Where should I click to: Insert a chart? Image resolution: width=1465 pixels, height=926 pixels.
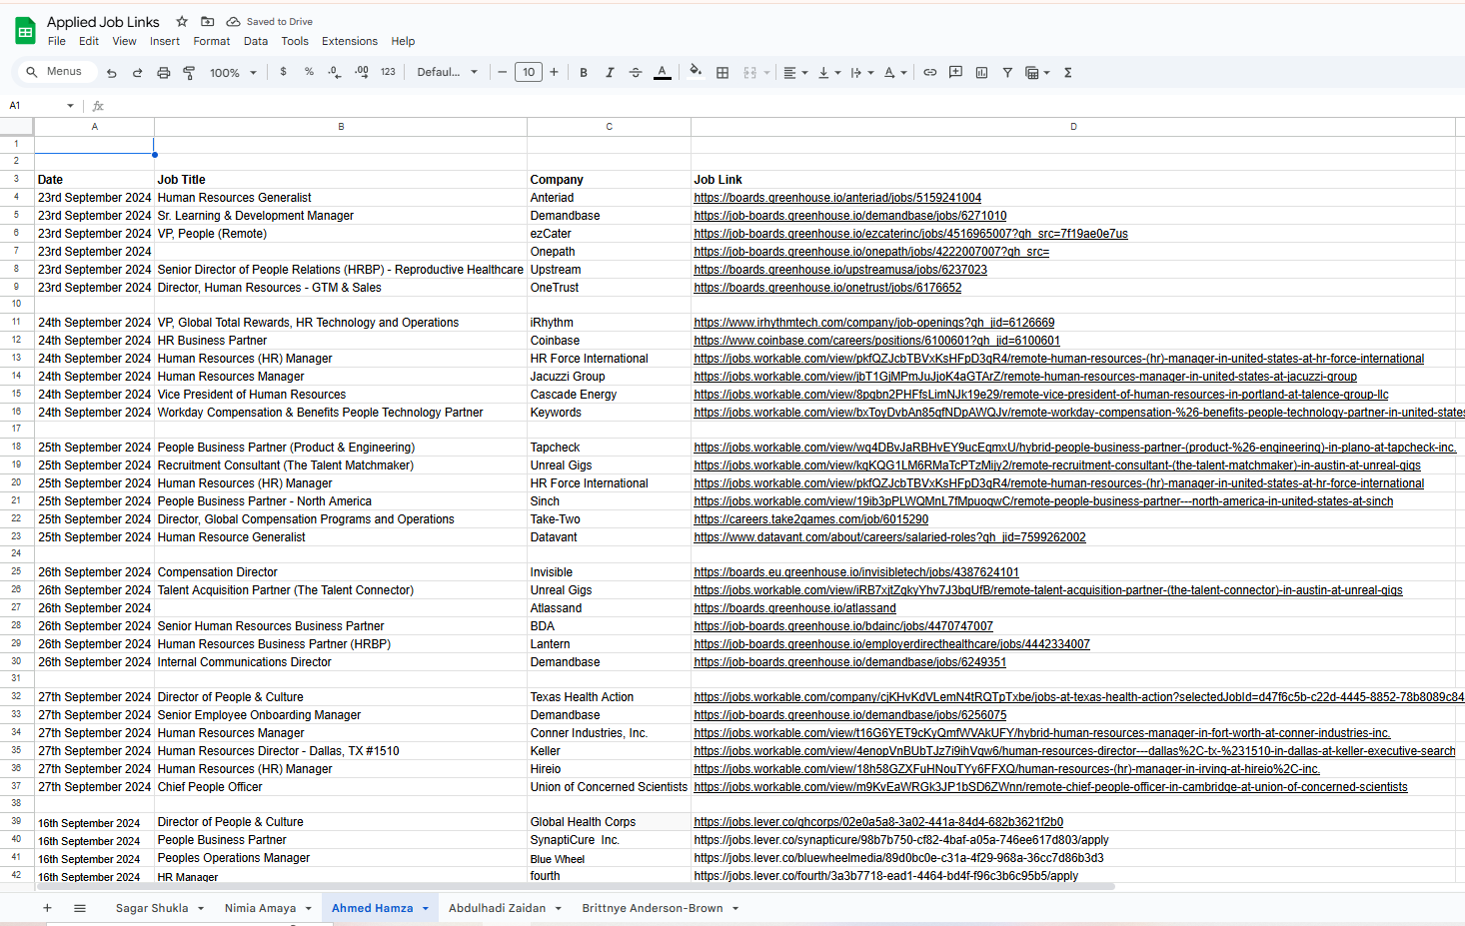coord(981,72)
